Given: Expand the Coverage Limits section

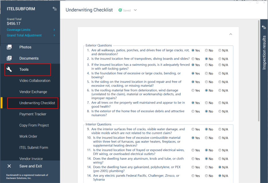Looking at the screenshot, I should coord(54,30).
